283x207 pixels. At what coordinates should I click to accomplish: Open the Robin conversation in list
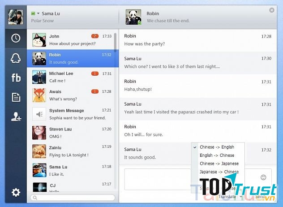pyautogui.click(x=73, y=58)
